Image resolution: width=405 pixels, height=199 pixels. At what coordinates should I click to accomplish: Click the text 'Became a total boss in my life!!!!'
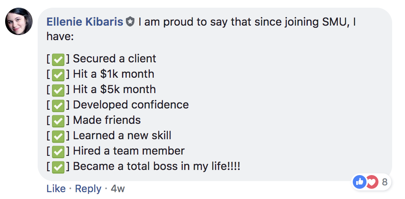157,167
